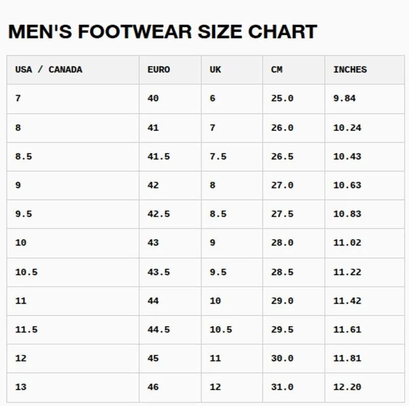Select the USA / CANADA column header
Viewport: 409px width, 406px height.
(x=73, y=70)
